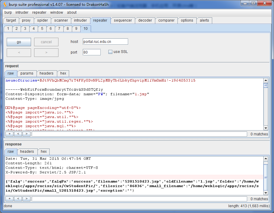Open repeater request tab 3
This screenshot has width=274, height=213.
pyautogui.click(x=25, y=29)
